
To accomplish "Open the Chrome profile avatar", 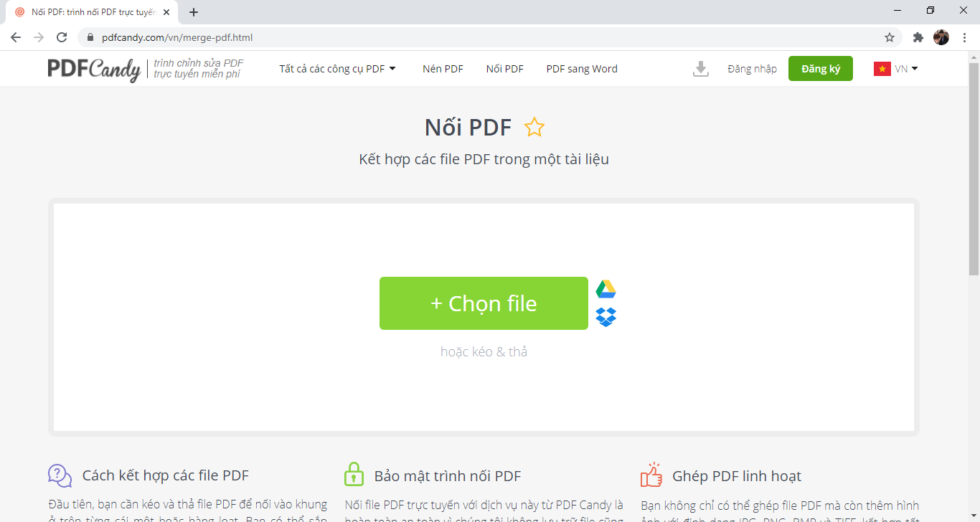I will pyautogui.click(x=941, y=37).
